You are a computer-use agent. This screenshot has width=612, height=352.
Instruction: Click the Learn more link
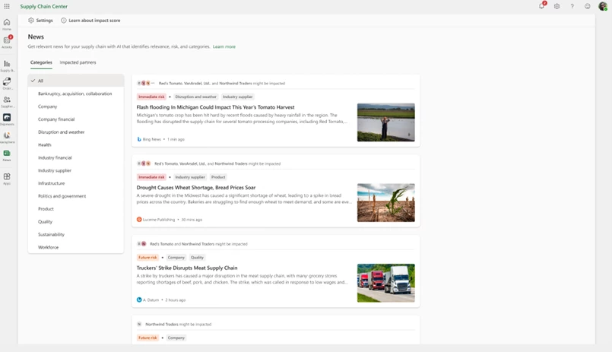(x=224, y=46)
